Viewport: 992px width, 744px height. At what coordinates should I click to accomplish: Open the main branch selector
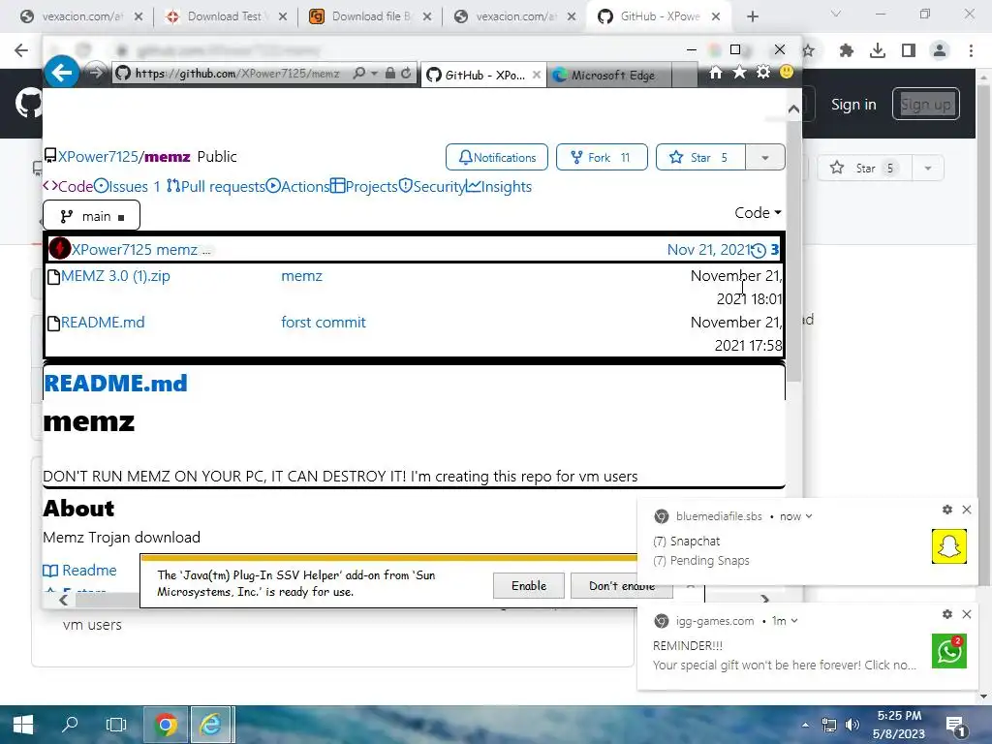click(92, 216)
